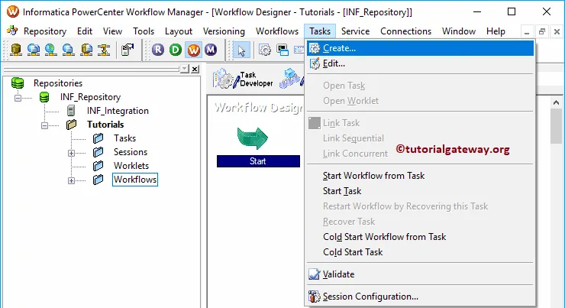
Task: Choose Validate from the Tasks menu
Action: 420,274
